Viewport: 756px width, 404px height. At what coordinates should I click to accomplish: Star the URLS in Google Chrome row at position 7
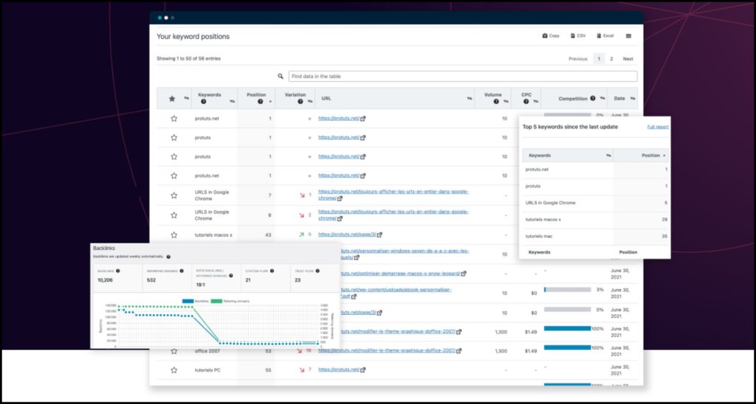point(174,195)
